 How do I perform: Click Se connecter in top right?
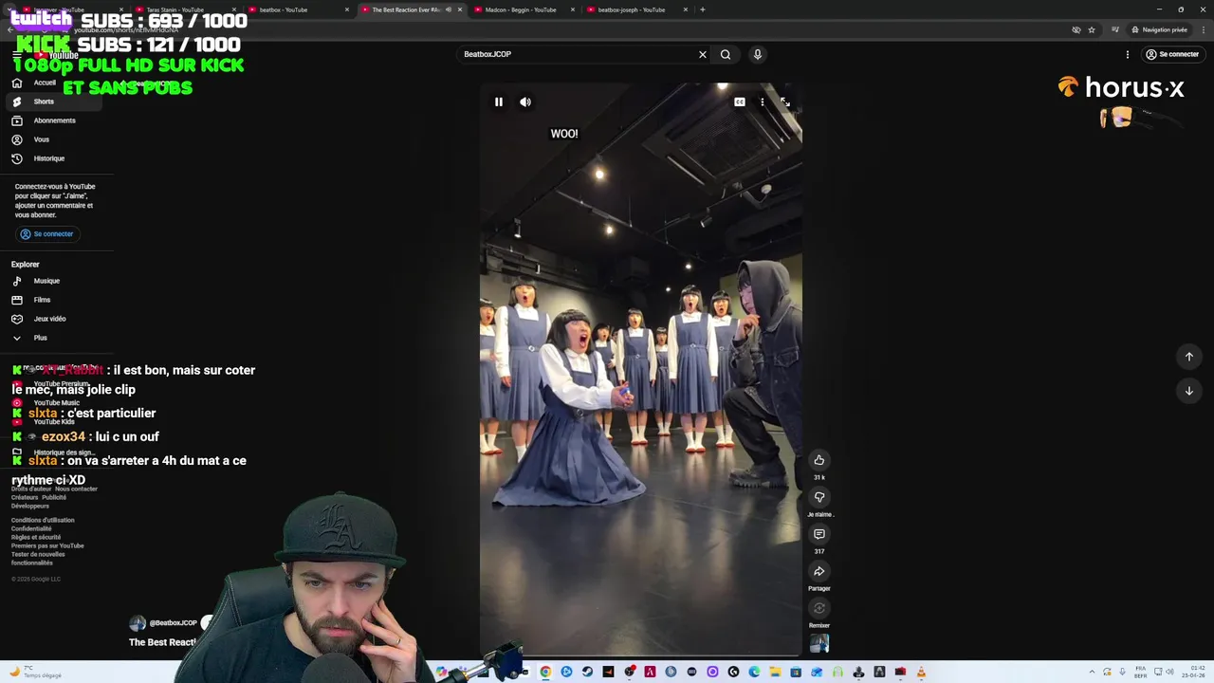(1172, 54)
